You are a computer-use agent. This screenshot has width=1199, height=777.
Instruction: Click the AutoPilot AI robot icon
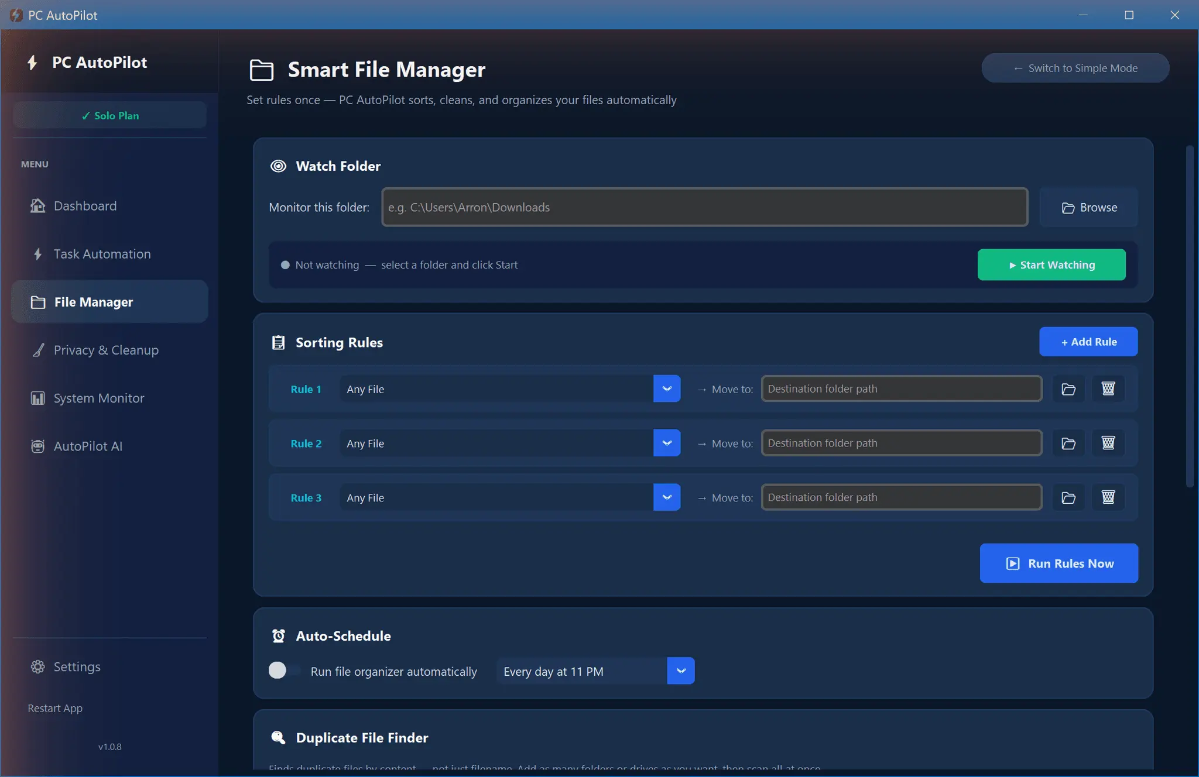38,446
